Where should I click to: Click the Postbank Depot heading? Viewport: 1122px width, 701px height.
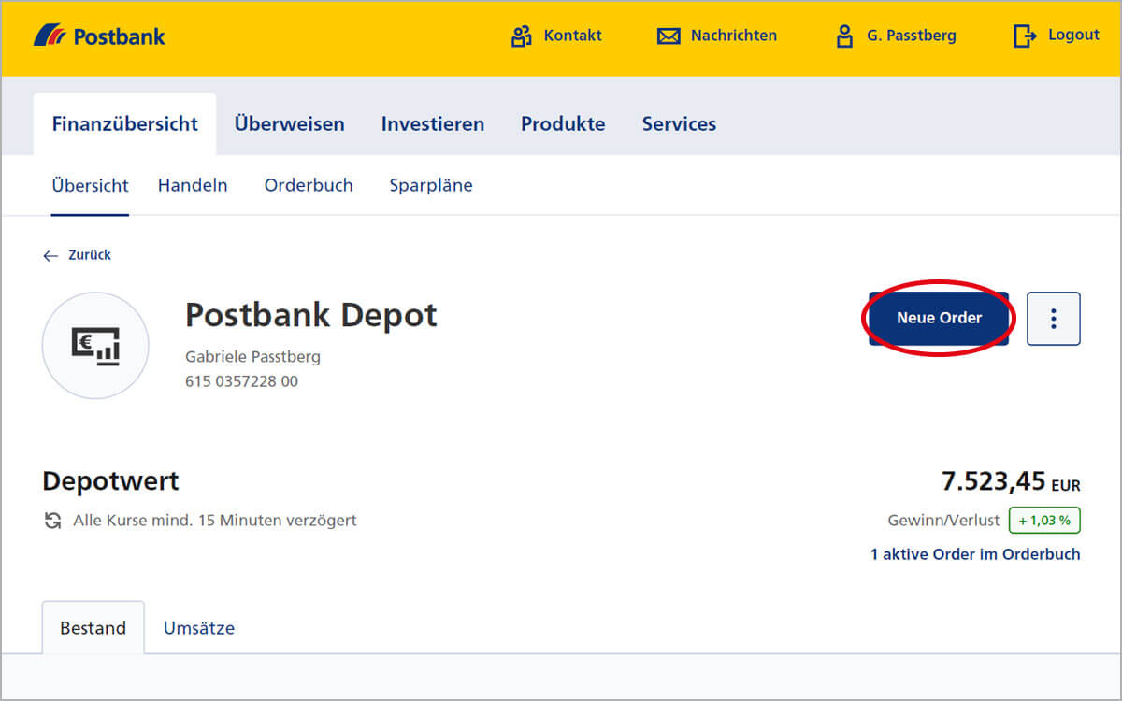(x=311, y=315)
